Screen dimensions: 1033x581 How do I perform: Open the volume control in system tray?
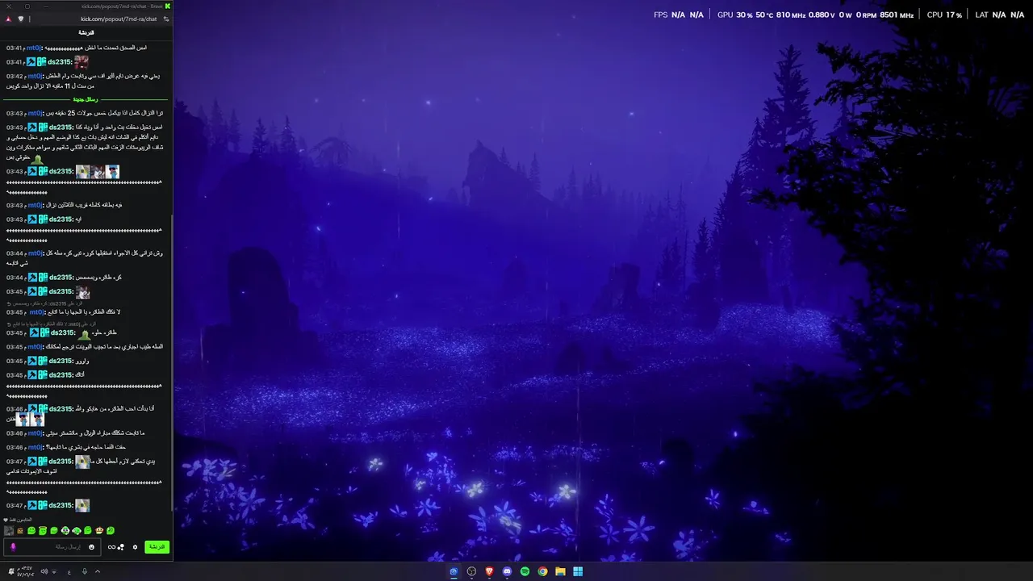coord(44,571)
